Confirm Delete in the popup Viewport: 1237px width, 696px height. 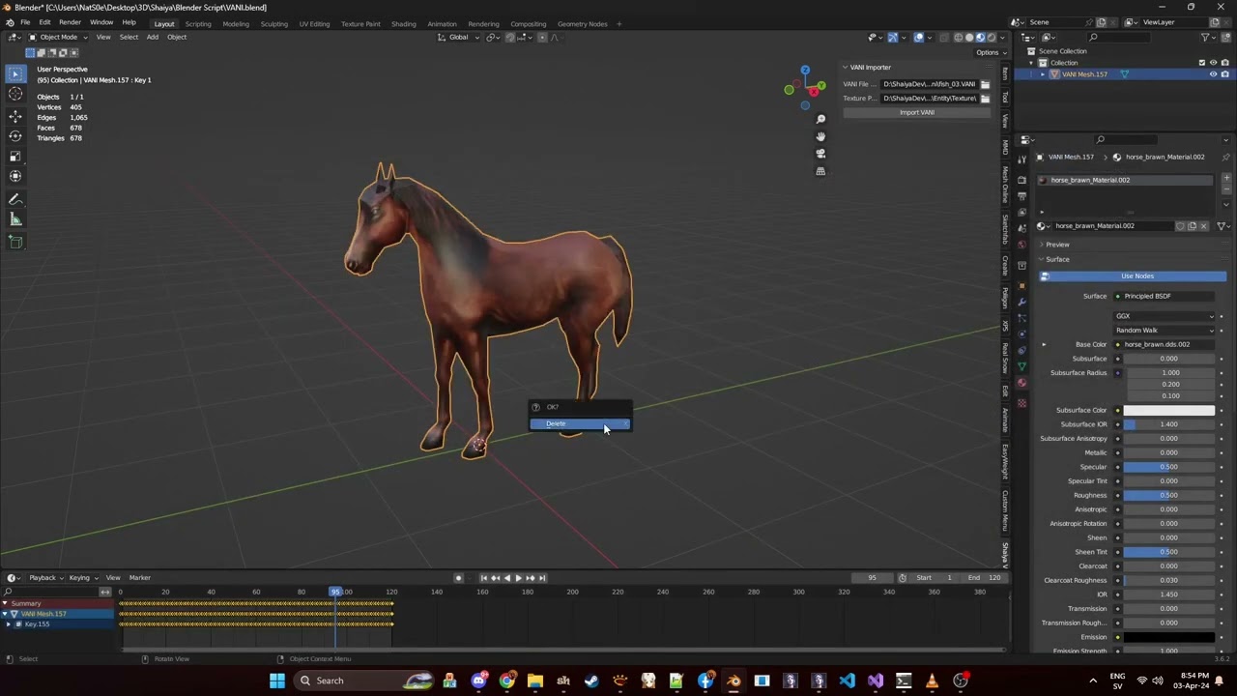[x=580, y=424]
